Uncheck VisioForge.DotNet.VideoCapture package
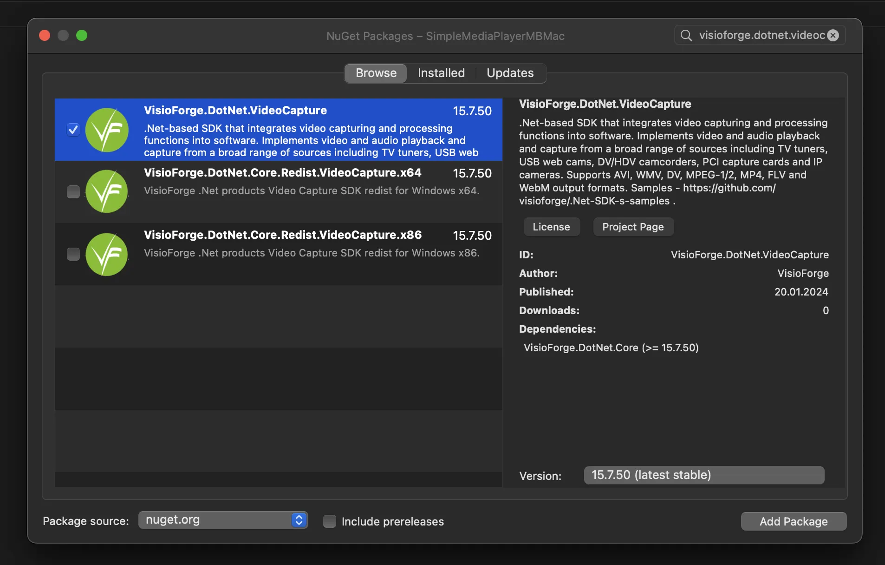 (73, 130)
